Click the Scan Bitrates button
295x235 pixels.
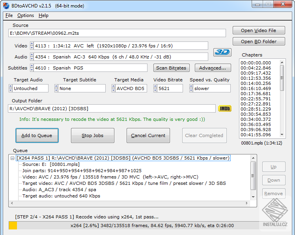pos(171,68)
